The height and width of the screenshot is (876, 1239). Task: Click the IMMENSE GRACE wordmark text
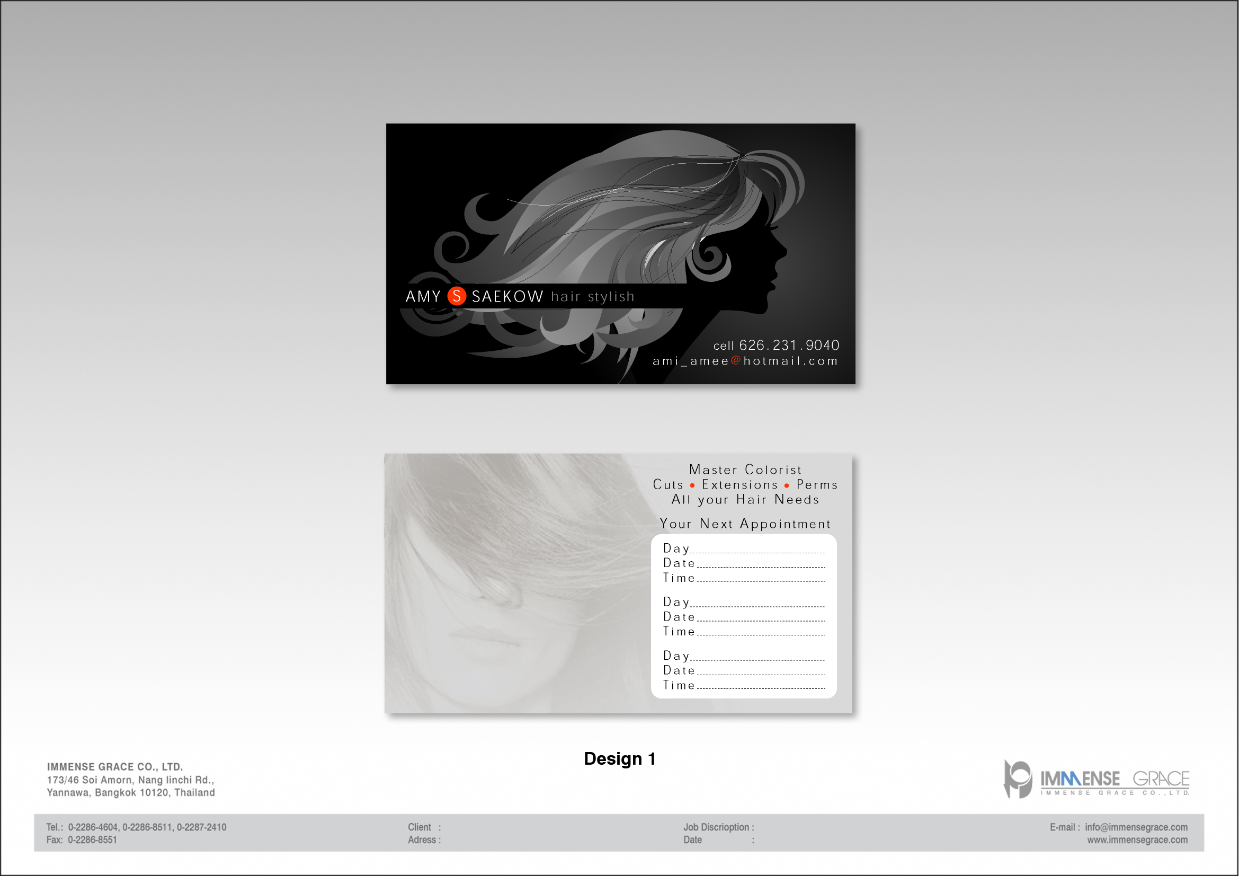[x=1115, y=779]
